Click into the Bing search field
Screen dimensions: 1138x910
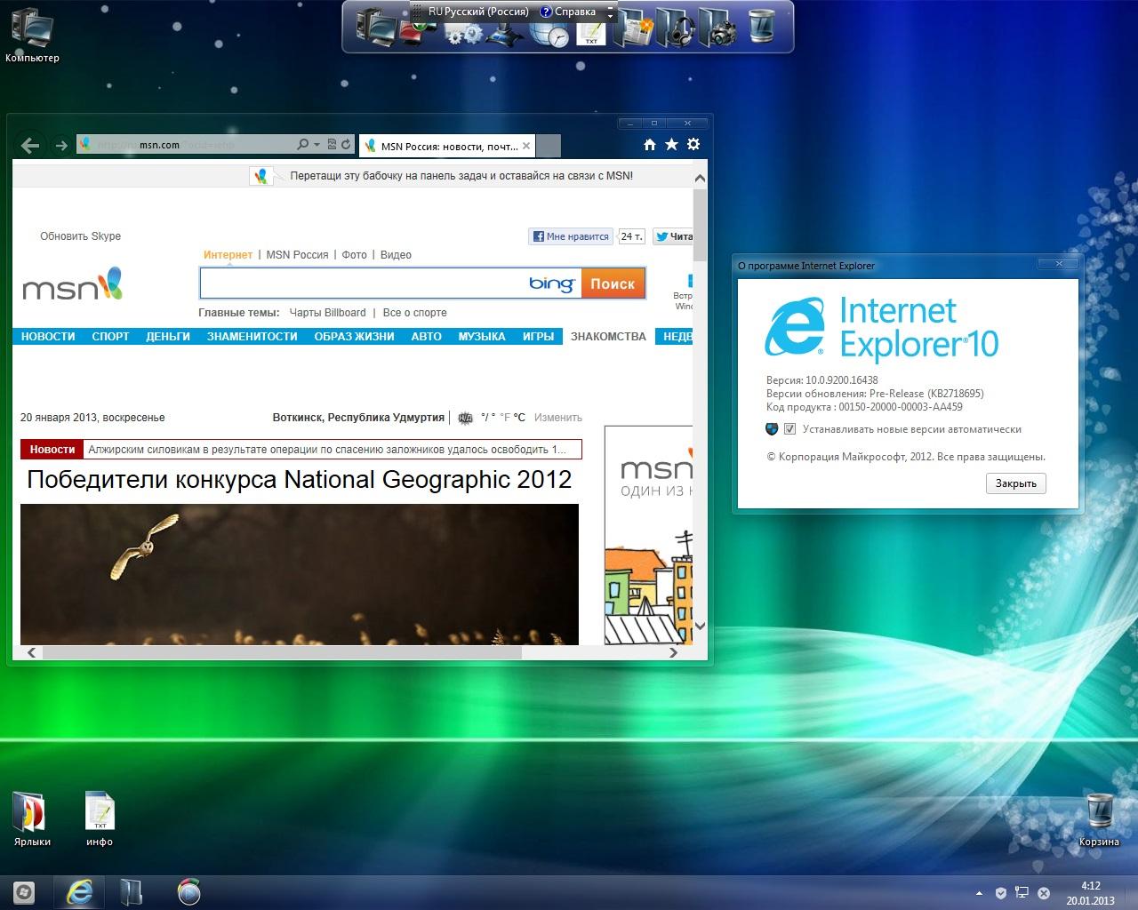(x=363, y=284)
